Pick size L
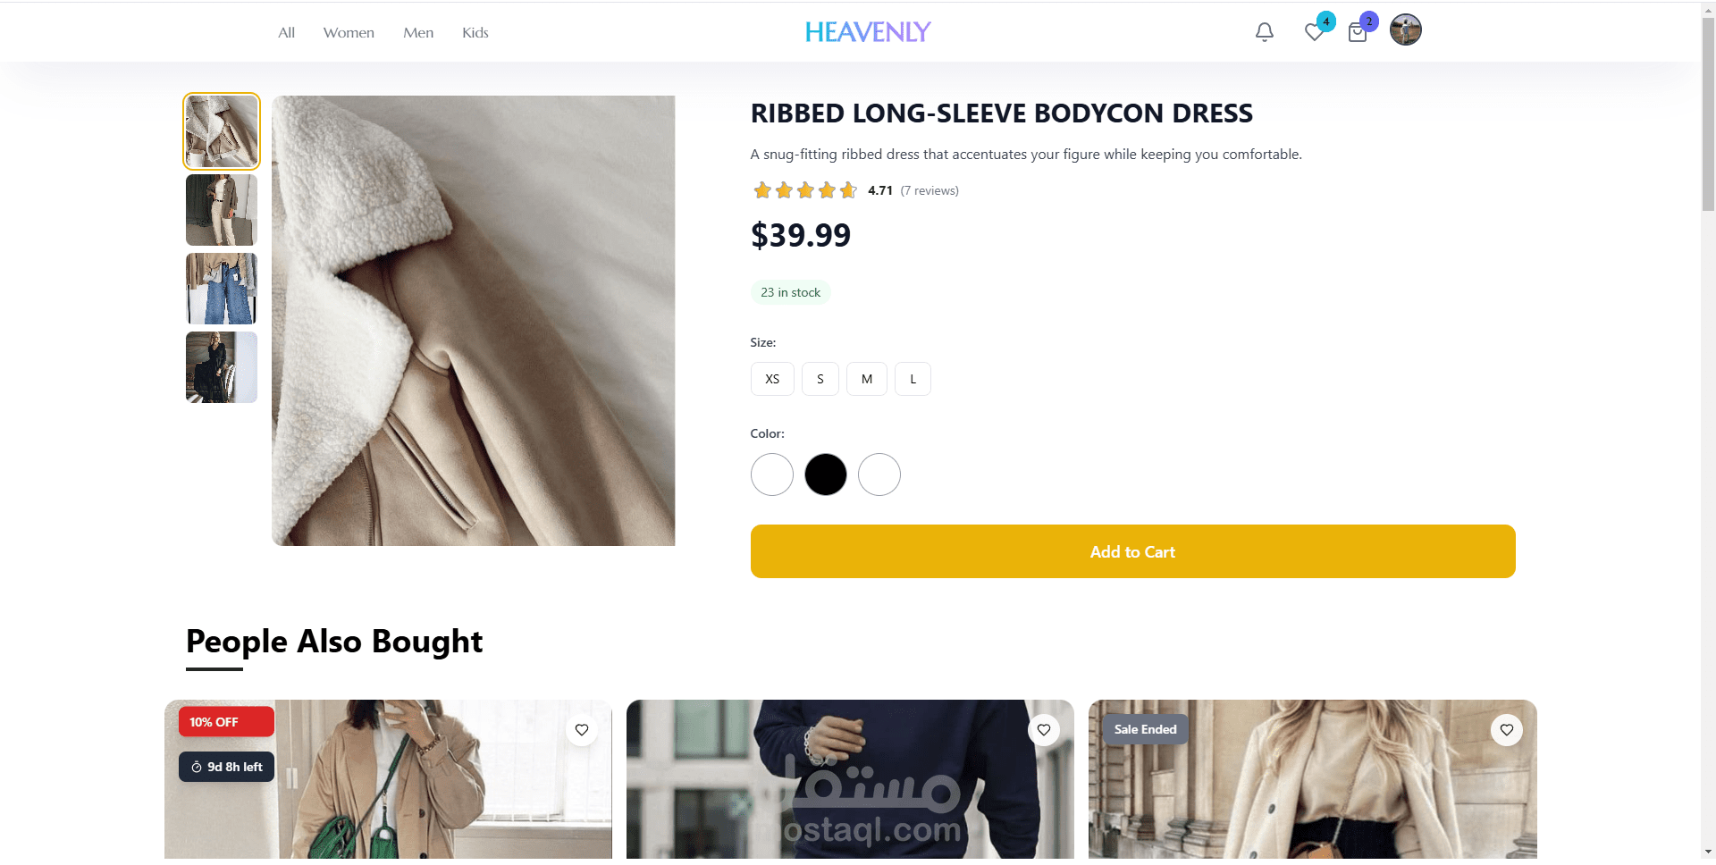The width and height of the screenshot is (1716, 865). [x=913, y=379]
